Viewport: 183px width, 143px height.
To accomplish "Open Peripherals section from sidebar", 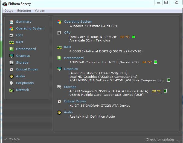I will click(25, 83).
